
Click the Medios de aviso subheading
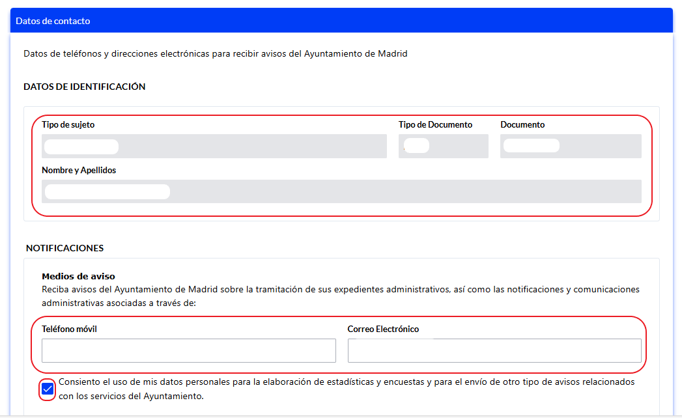pos(78,277)
